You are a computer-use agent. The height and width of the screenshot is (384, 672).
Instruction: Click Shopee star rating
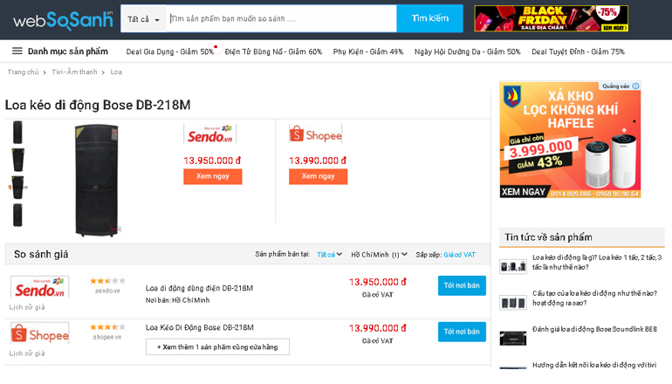click(x=107, y=327)
